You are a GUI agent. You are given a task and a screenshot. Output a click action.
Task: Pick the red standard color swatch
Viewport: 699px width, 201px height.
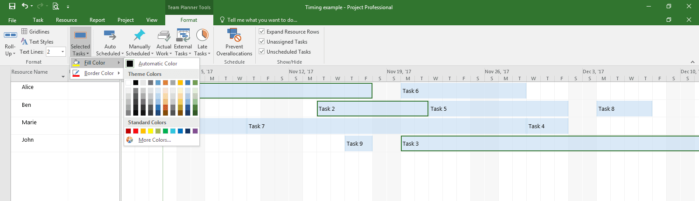coord(136,131)
